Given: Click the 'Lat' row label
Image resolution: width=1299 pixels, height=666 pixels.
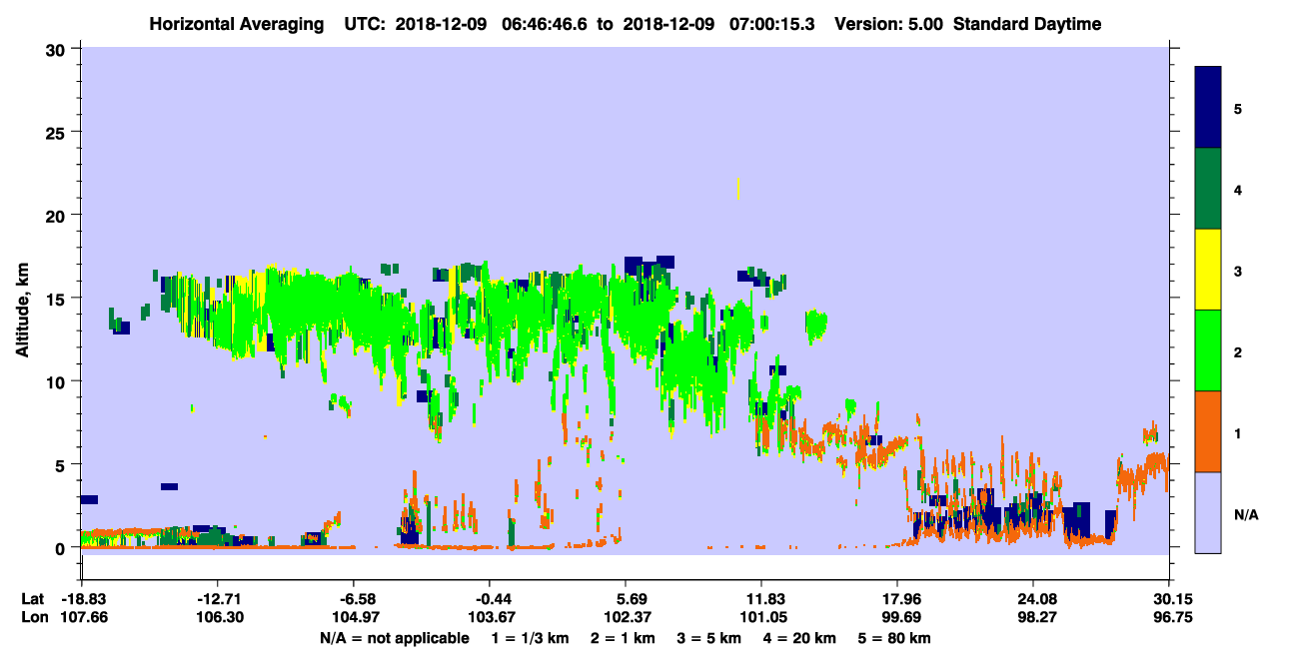Looking at the screenshot, I should 33,599.
